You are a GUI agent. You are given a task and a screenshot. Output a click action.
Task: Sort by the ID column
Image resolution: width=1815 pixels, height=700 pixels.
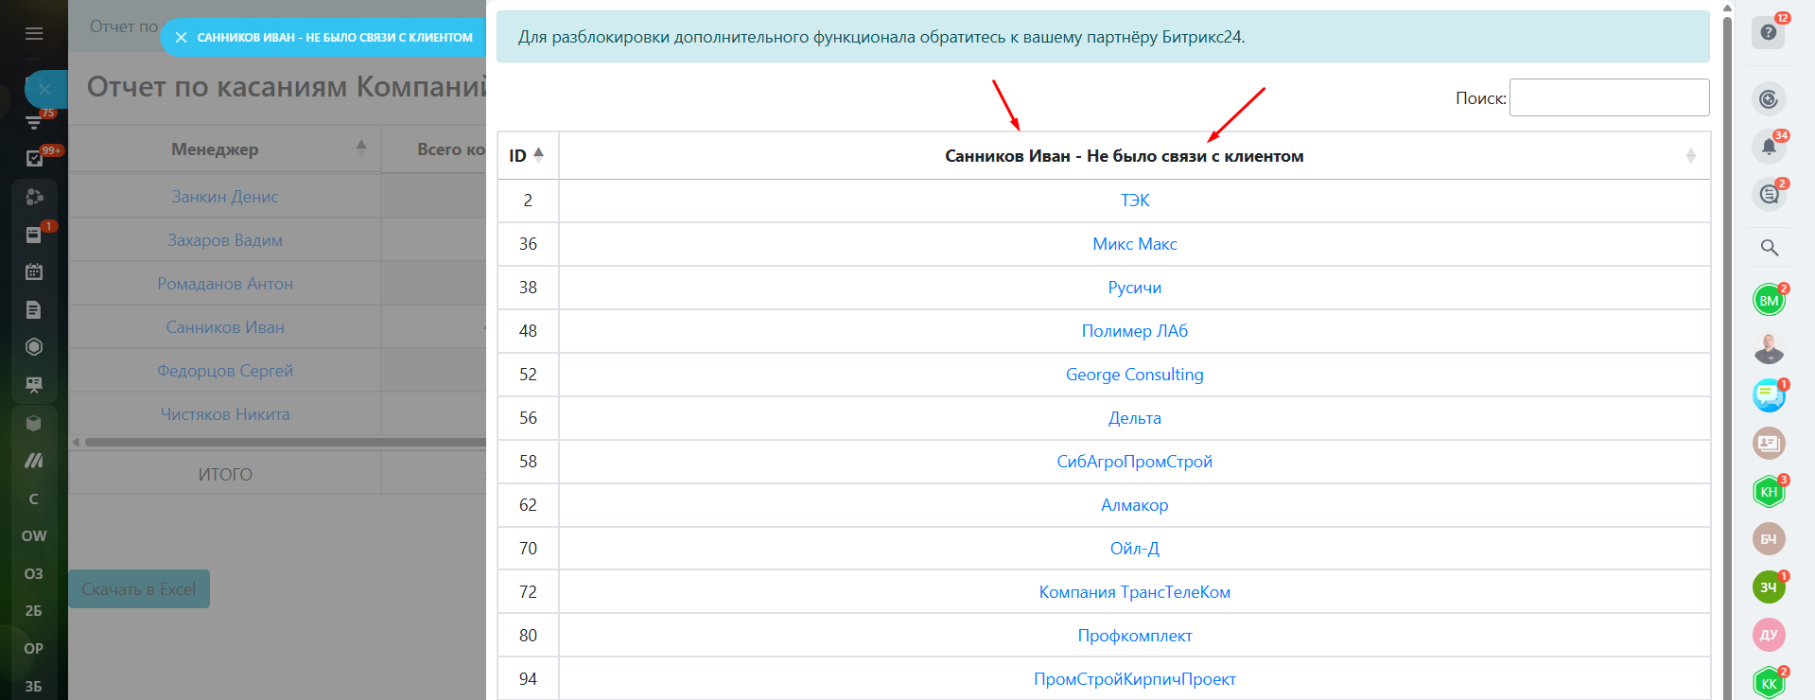[528, 155]
